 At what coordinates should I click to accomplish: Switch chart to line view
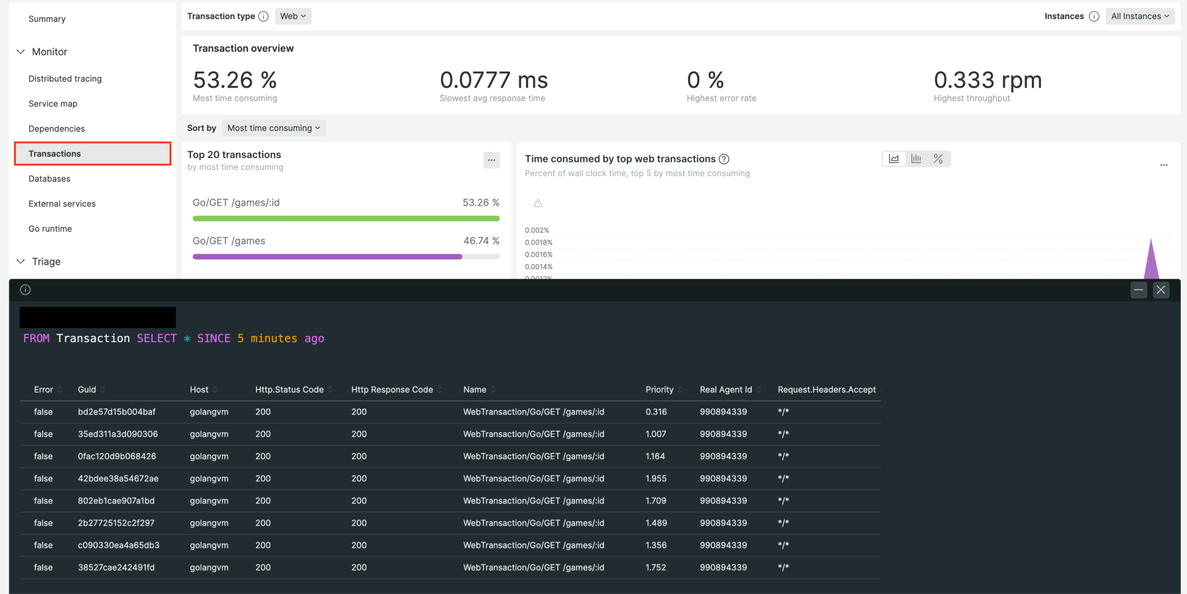coord(893,158)
